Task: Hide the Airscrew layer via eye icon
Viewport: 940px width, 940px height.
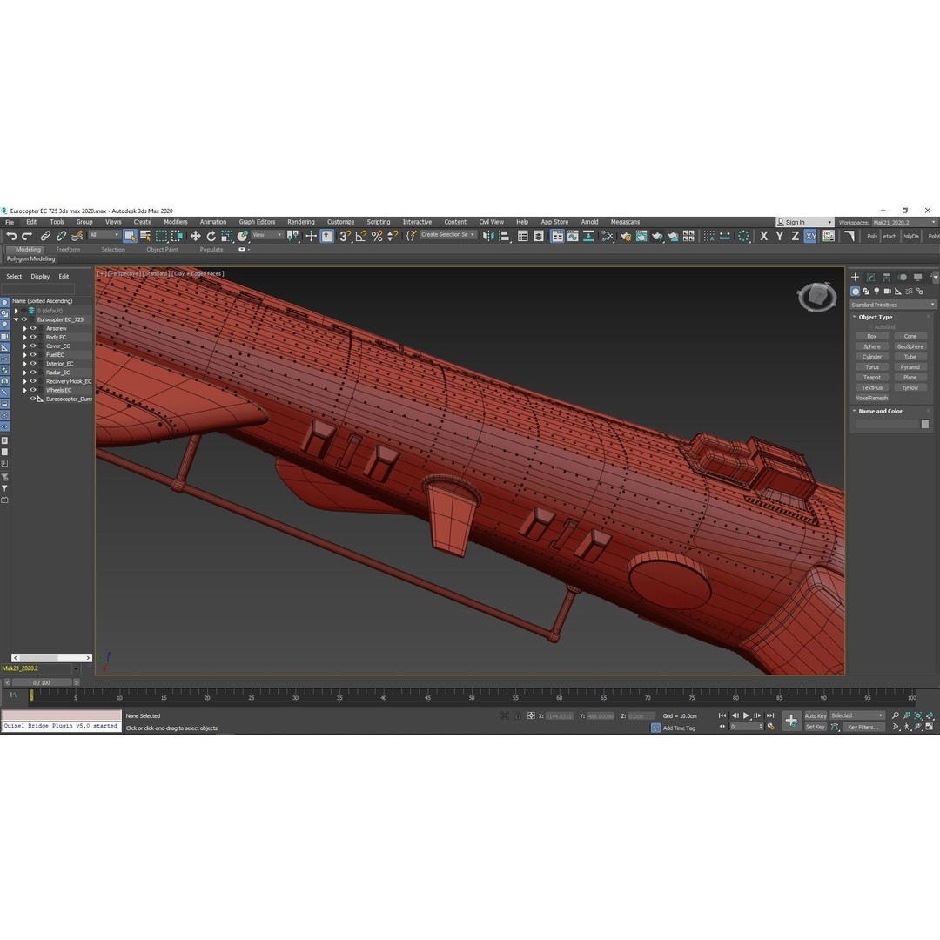Action: [x=34, y=328]
